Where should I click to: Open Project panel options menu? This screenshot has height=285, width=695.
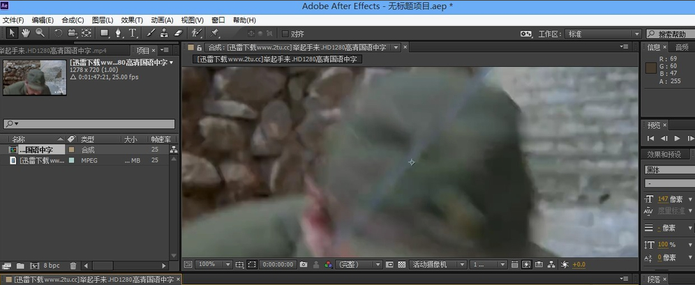click(x=165, y=50)
